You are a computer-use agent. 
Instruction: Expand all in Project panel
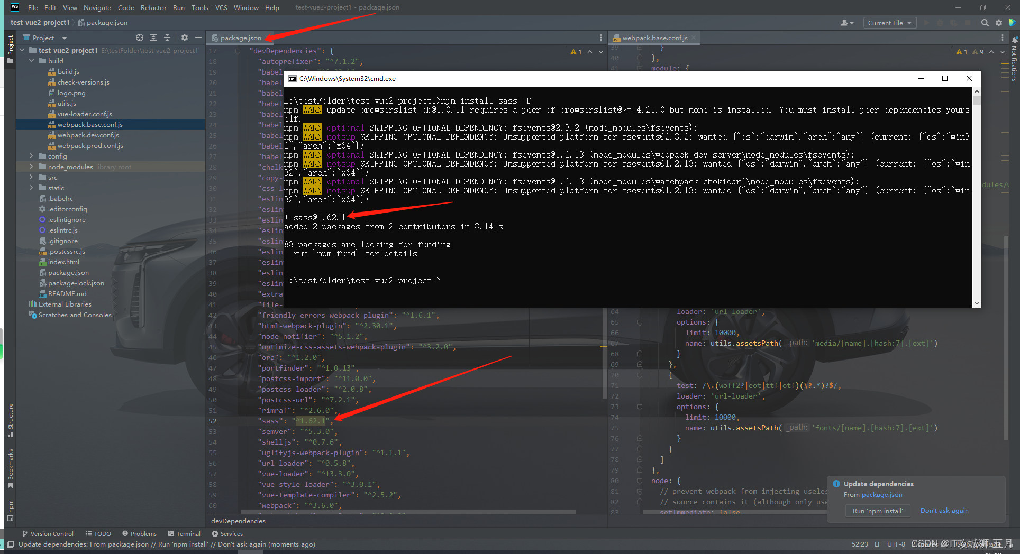click(153, 38)
